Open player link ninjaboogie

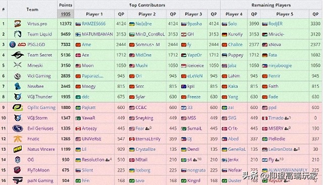280,66
